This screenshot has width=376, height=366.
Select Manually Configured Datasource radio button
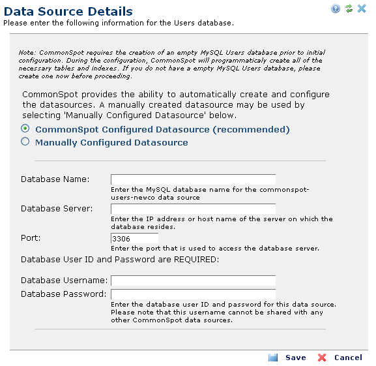pos(25,142)
